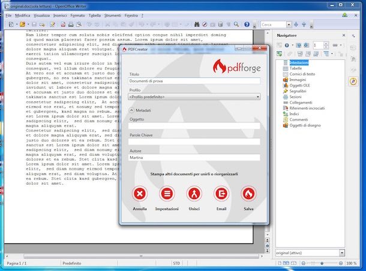Viewport: 366px width, 271px height.
Task: Increase Navigator page number with up stepper
Action: 326,43
